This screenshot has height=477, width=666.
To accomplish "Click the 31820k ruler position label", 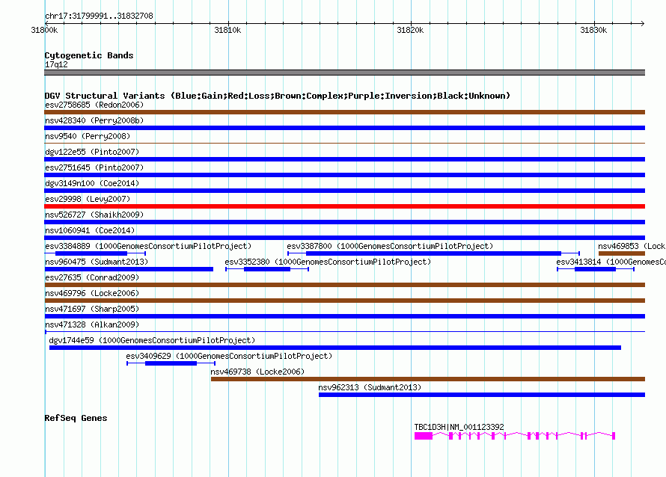I will (410, 30).
